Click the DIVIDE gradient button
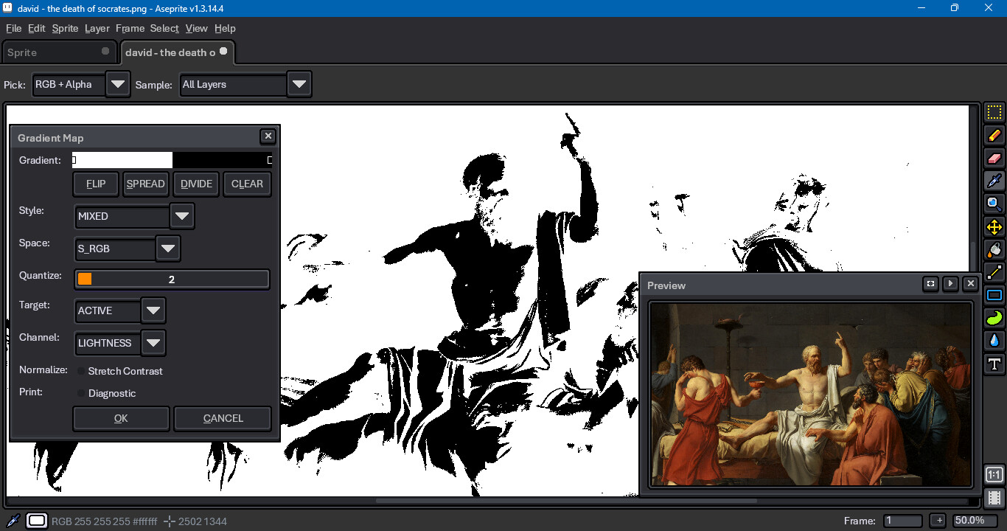Screen dimensions: 1007x531 click(x=196, y=184)
